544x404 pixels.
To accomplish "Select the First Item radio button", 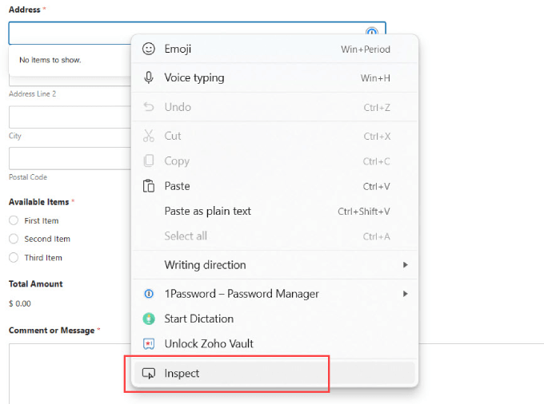I will pyautogui.click(x=14, y=221).
